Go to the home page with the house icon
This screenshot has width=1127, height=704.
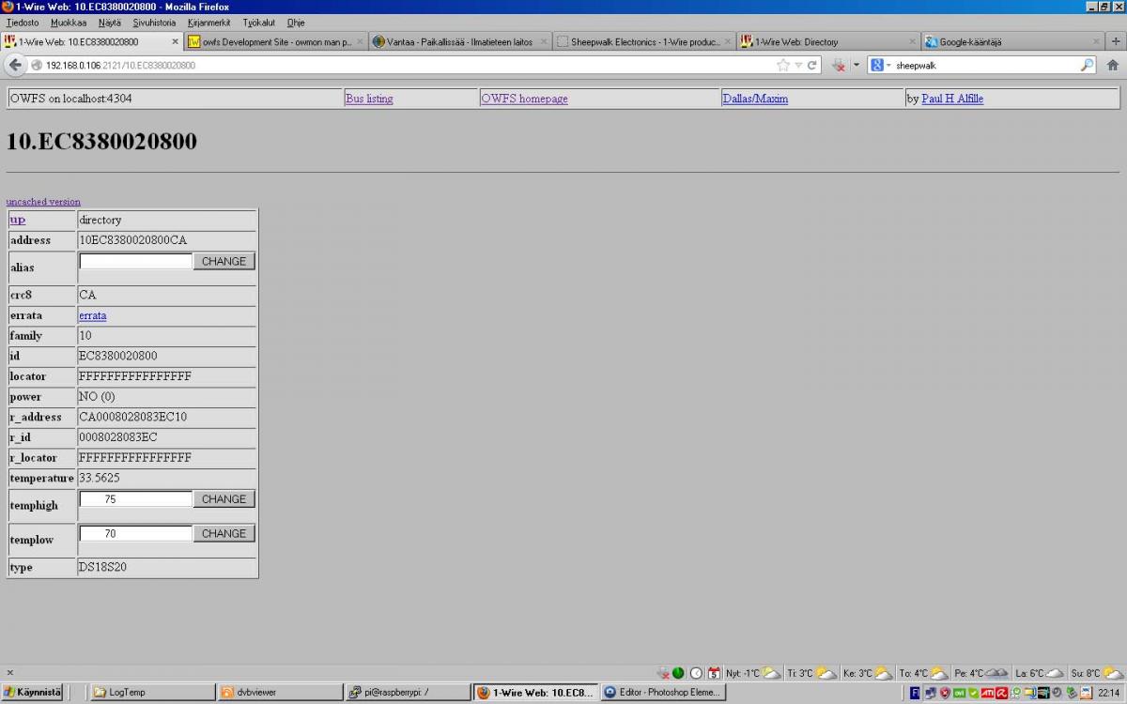(x=1112, y=65)
